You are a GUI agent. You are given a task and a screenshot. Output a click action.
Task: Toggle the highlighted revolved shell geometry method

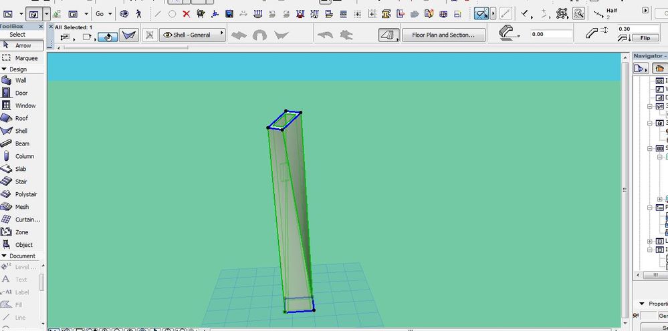(107, 37)
